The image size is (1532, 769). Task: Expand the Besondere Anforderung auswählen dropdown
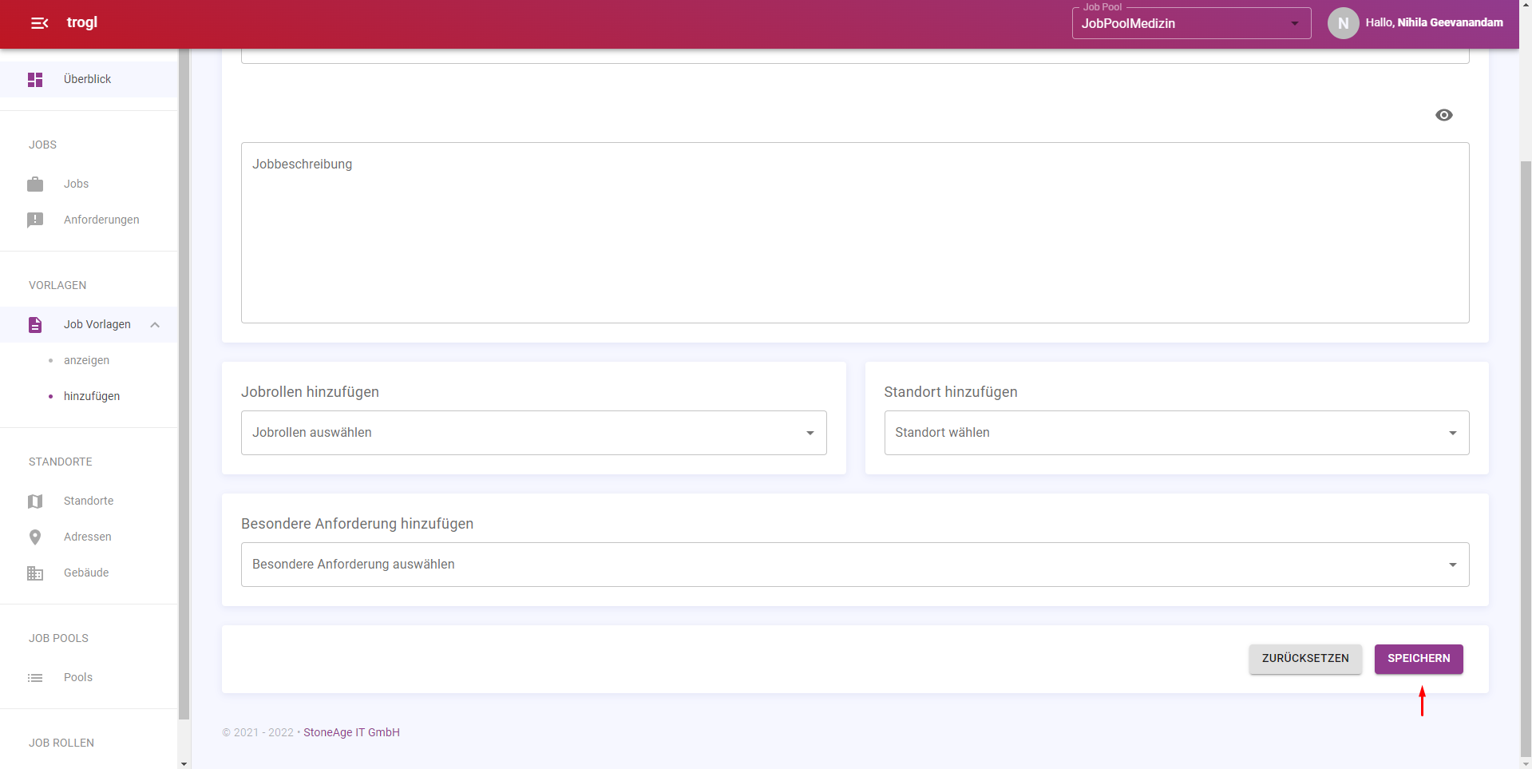pos(854,565)
